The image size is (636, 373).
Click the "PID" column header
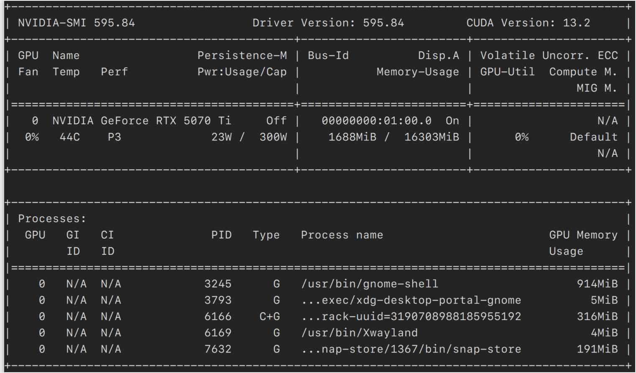222,235
